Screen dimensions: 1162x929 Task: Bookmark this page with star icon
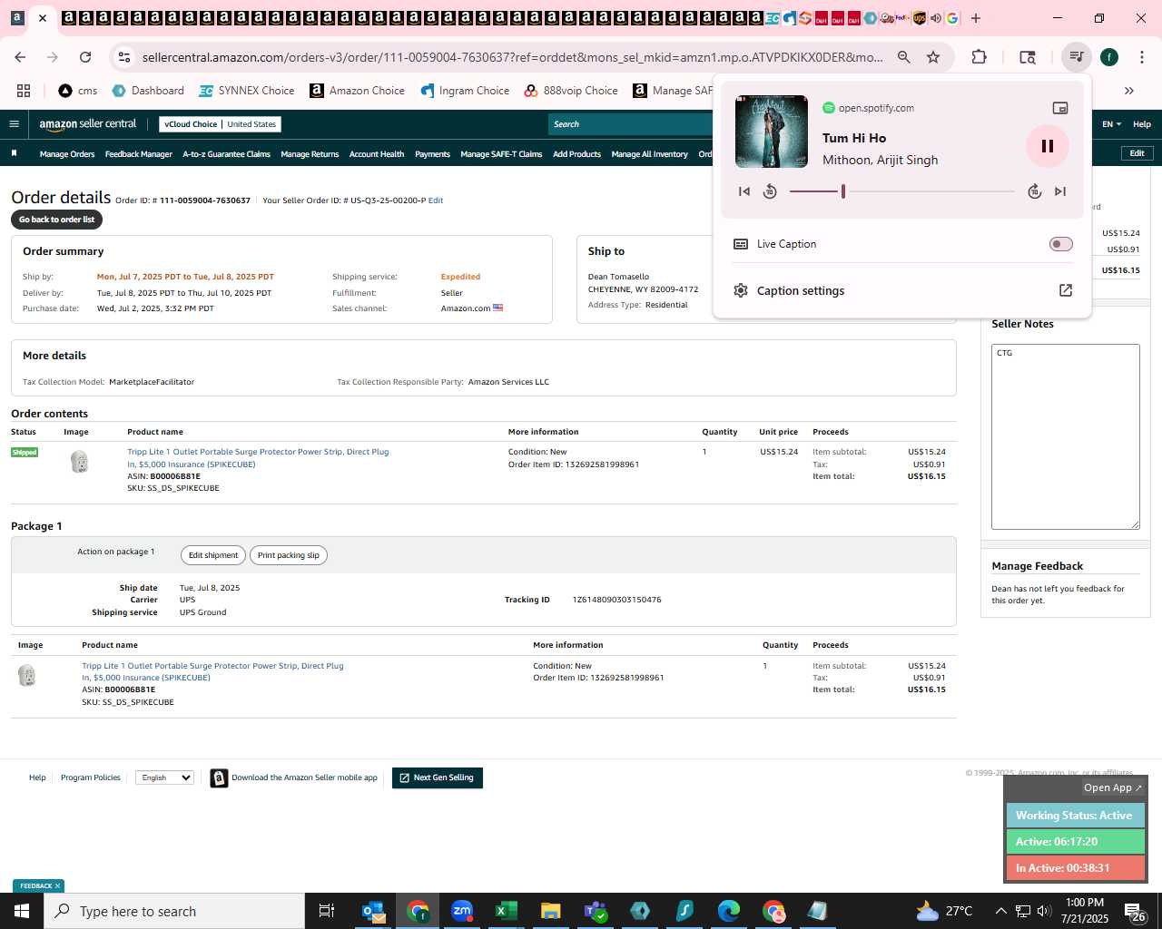(x=933, y=57)
